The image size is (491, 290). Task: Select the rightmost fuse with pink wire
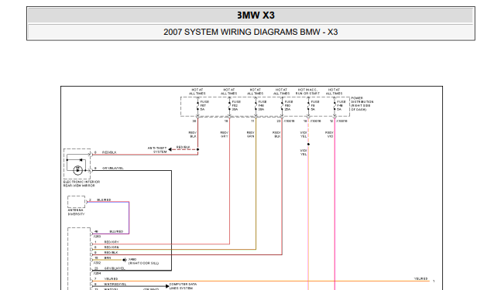click(335, 106)
